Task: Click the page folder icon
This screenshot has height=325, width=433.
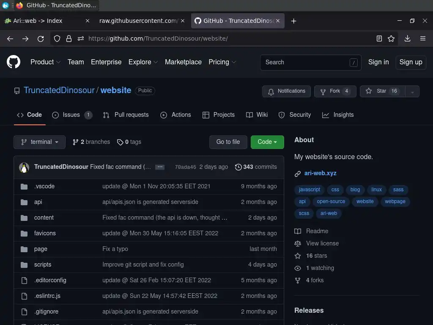Action: pos(24,249)
